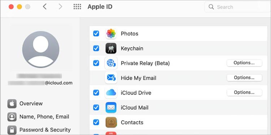Click the person icon beside Name, Phone, Email

click(x=12, y=117)
